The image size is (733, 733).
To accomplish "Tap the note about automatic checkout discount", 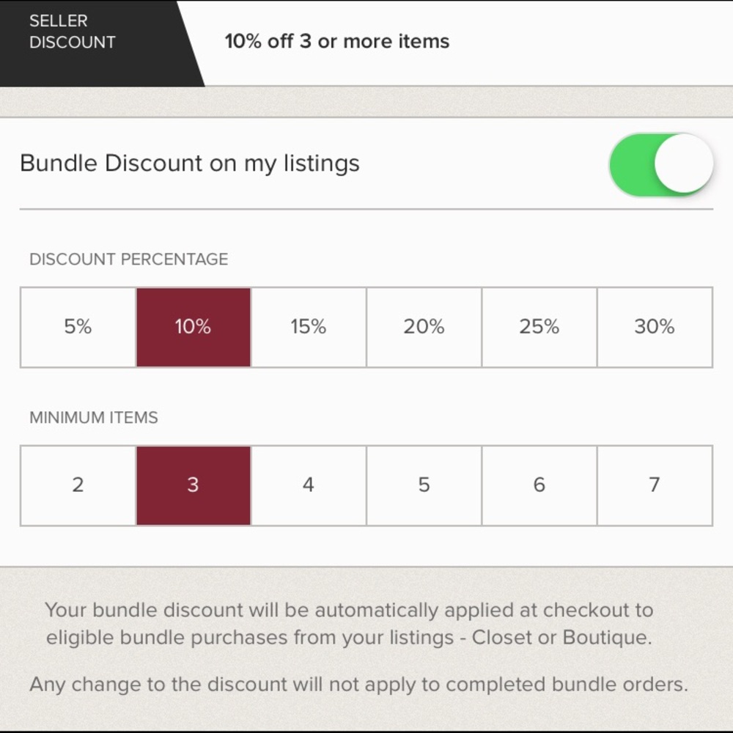I will (349, 624).
